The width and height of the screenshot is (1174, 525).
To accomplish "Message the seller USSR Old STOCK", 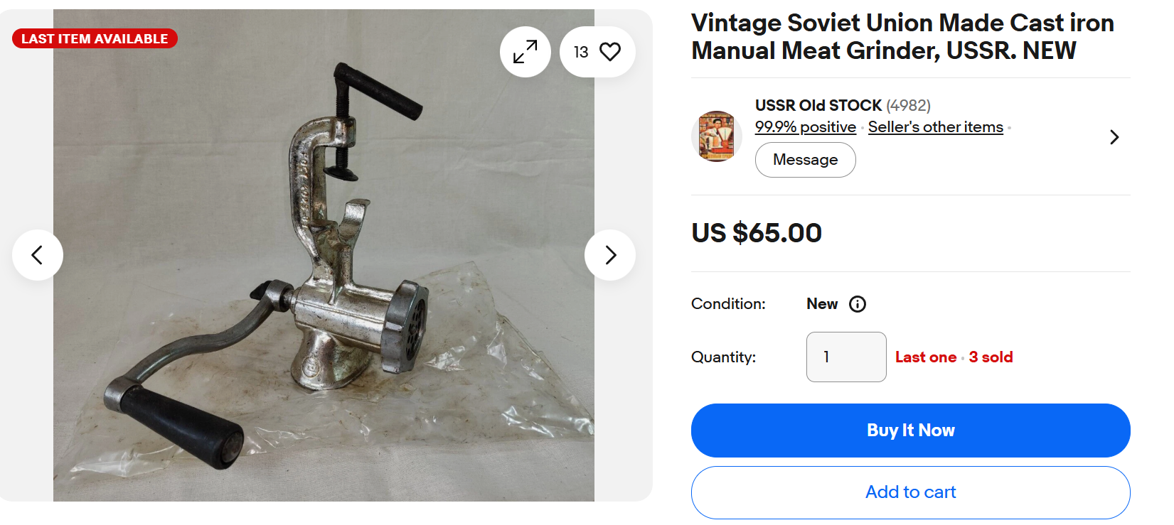I will pos(805,160).
